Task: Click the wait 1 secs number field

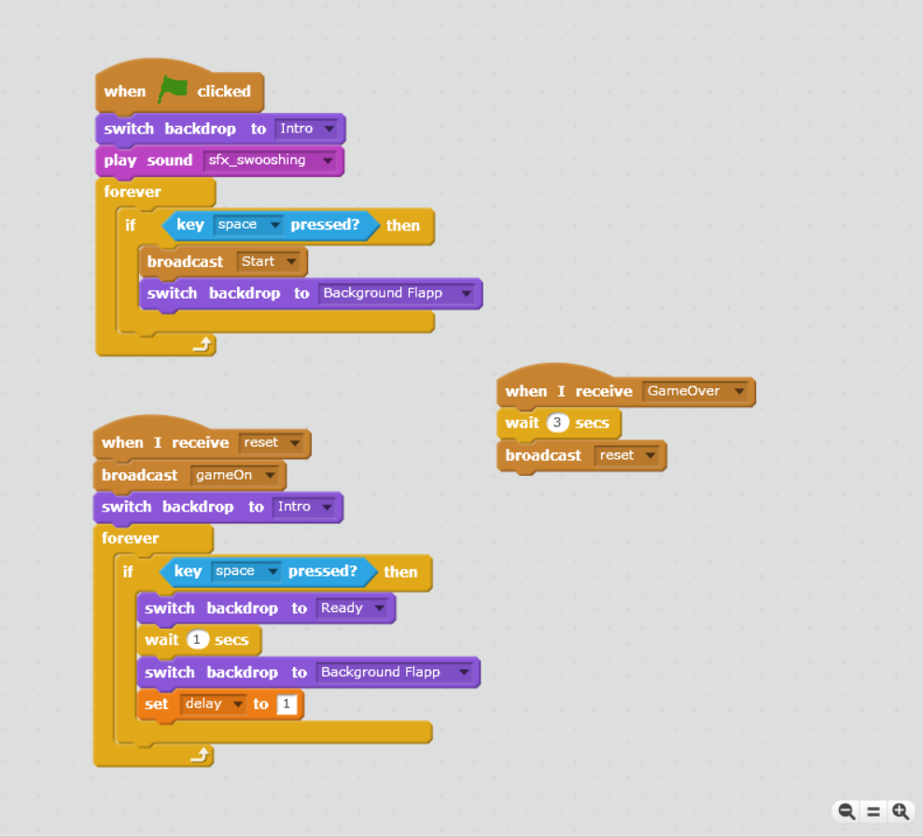Action: (197, 640)
